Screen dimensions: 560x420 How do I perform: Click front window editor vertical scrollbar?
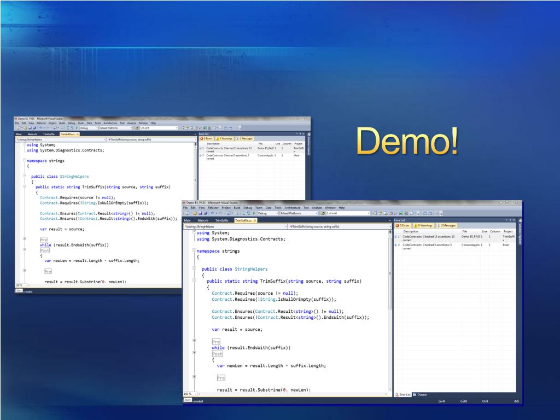[390, 312]
